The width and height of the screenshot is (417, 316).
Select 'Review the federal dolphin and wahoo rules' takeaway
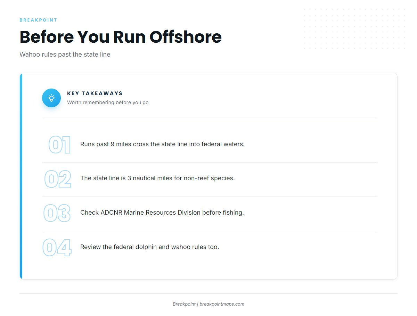click(149, 247)
